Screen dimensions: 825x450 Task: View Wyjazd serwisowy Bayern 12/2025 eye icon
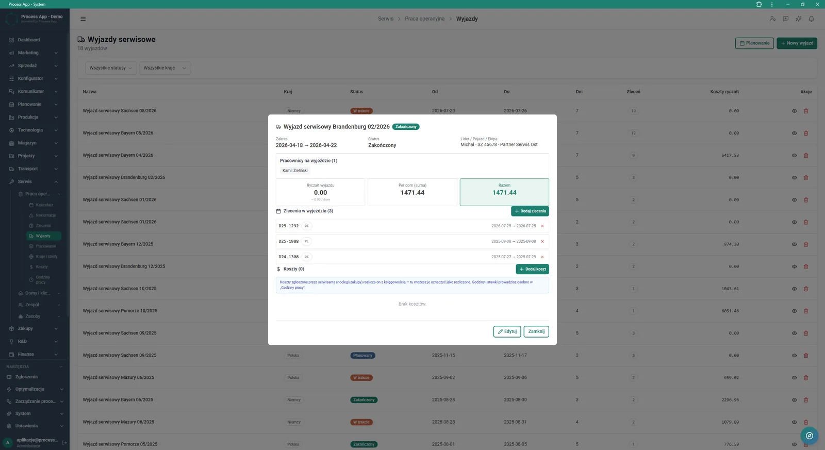794,244
